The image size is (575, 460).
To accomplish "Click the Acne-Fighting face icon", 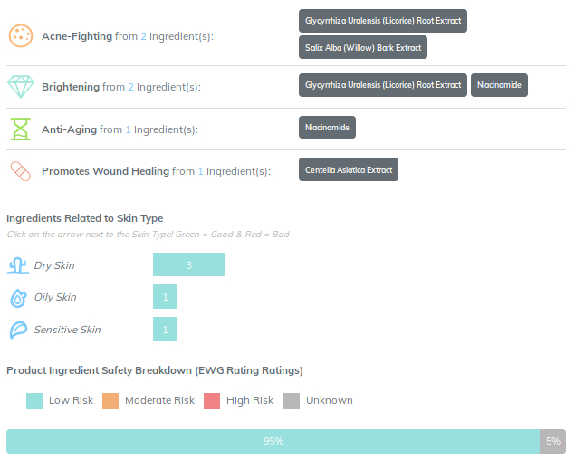I will pyautogui.click(x=20, y=36).
